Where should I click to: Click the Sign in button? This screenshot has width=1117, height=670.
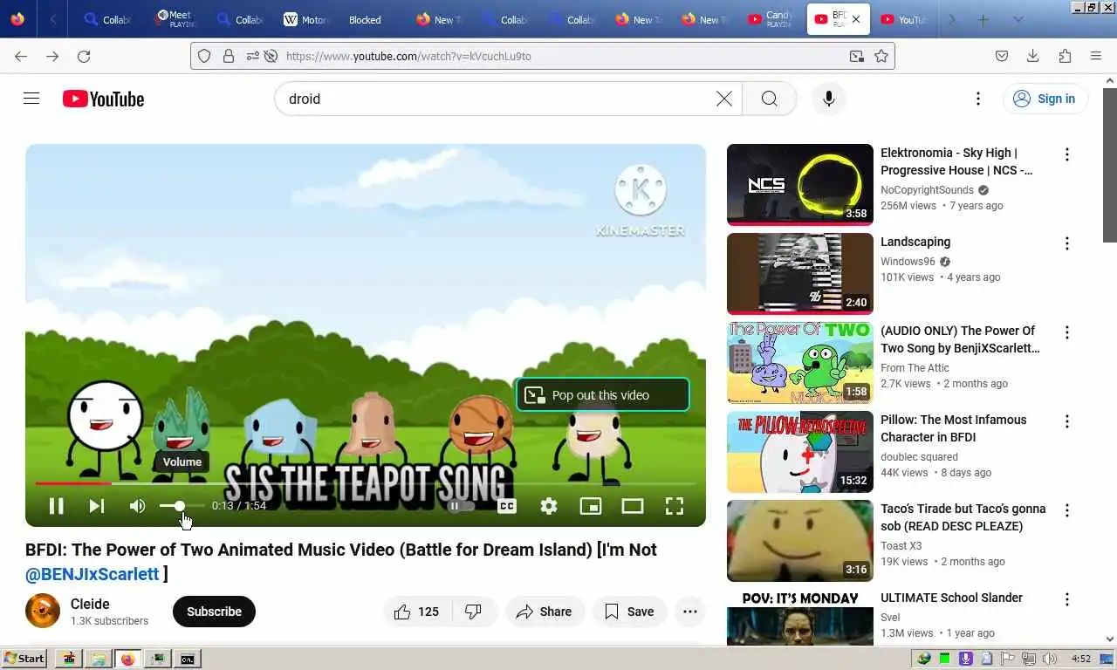(1045, 99)
